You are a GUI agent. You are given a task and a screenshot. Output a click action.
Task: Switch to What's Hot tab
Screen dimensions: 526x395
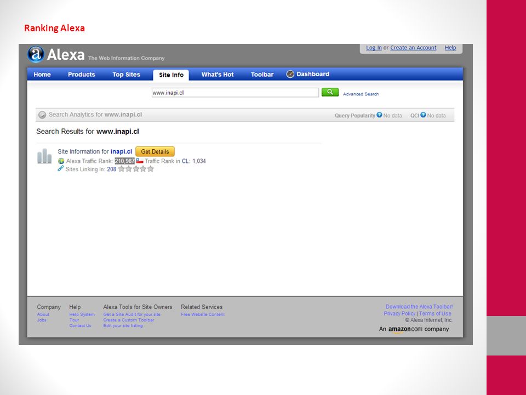[x=218, y=75]
